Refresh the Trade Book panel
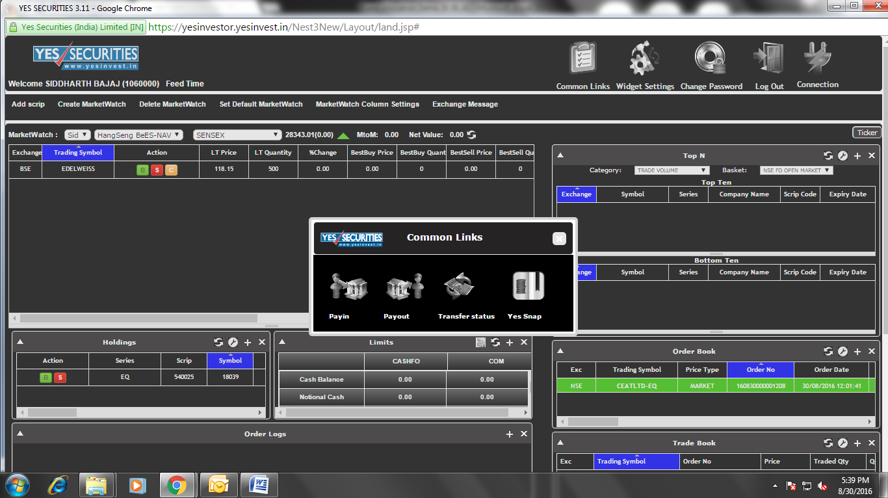The width and height of the screenshot is (888, 498). coord(828,443)
